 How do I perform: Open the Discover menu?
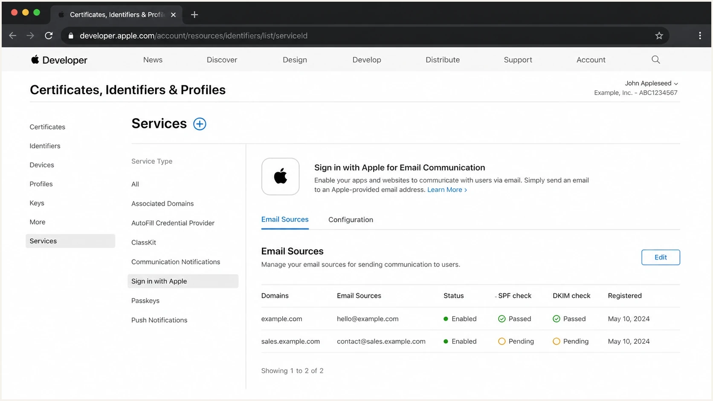[222, 60]
